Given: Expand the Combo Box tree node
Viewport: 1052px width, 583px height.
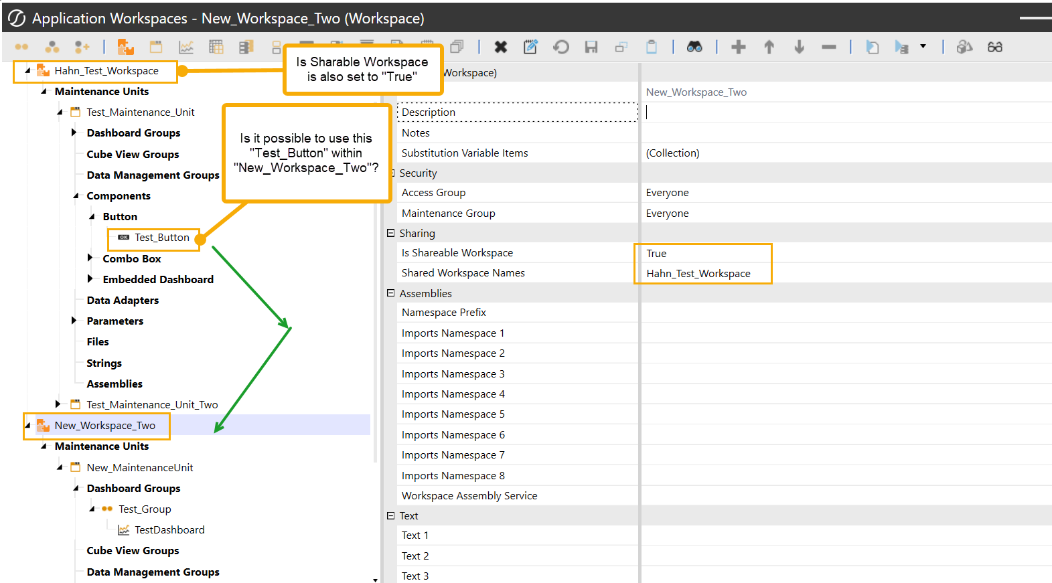Looking at the screenshot, I should (90, 258).
